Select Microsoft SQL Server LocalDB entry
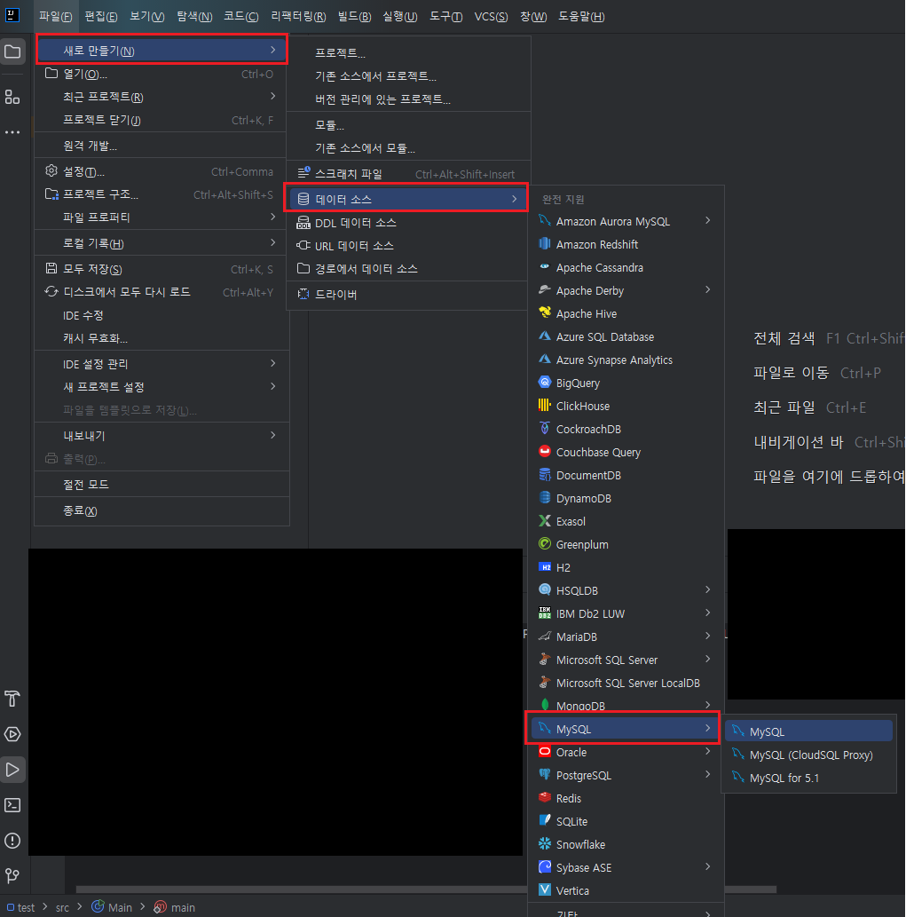906x917 pixels. [626, 683]
